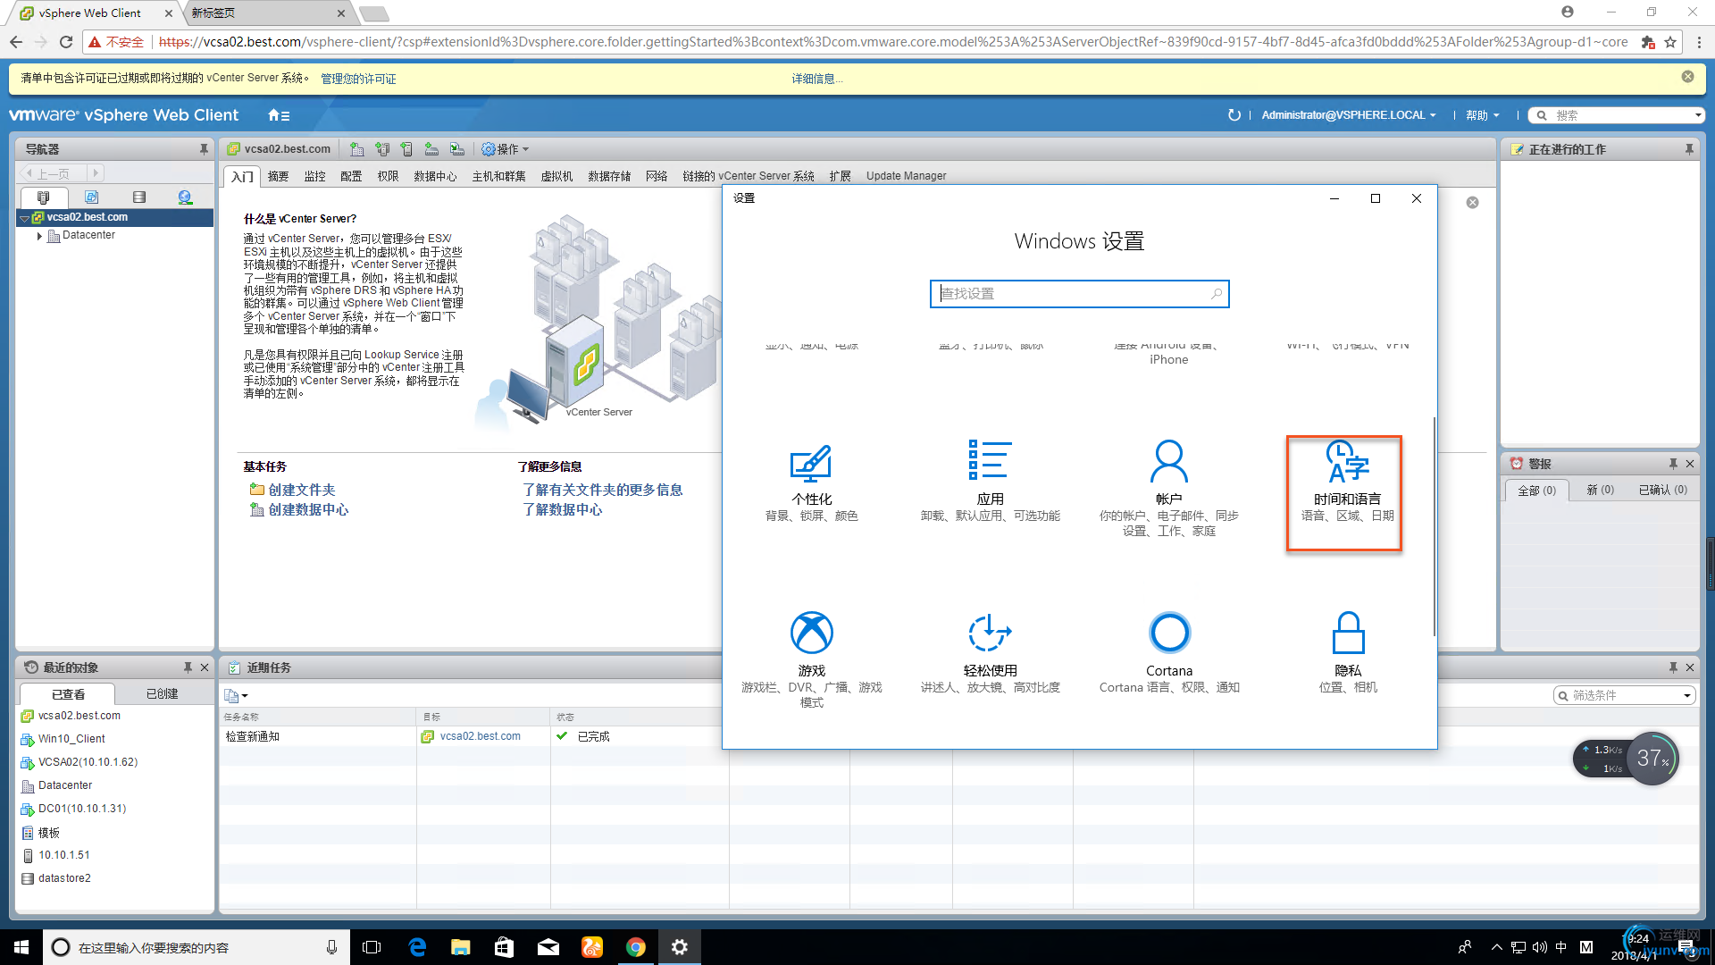Click 创建文件夹 basic task link

[301, 490]
